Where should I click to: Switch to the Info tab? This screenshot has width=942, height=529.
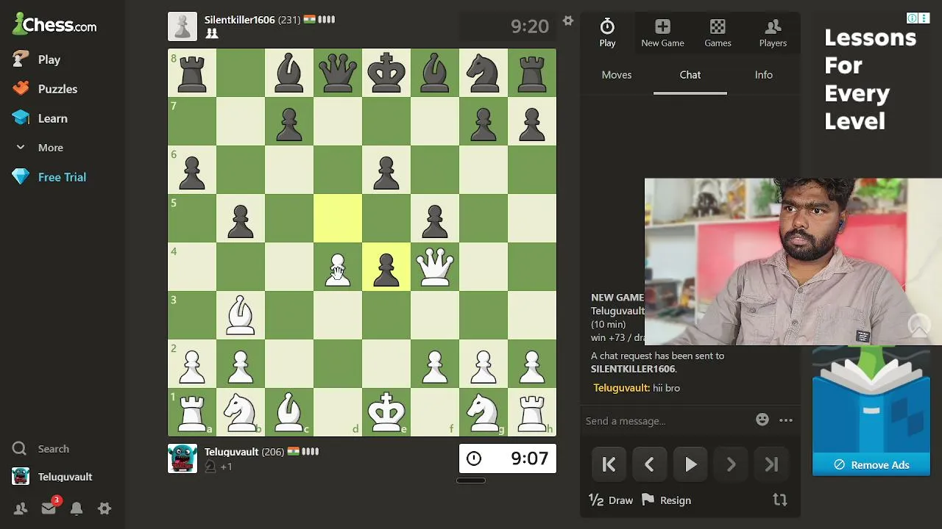coord(764,75)
